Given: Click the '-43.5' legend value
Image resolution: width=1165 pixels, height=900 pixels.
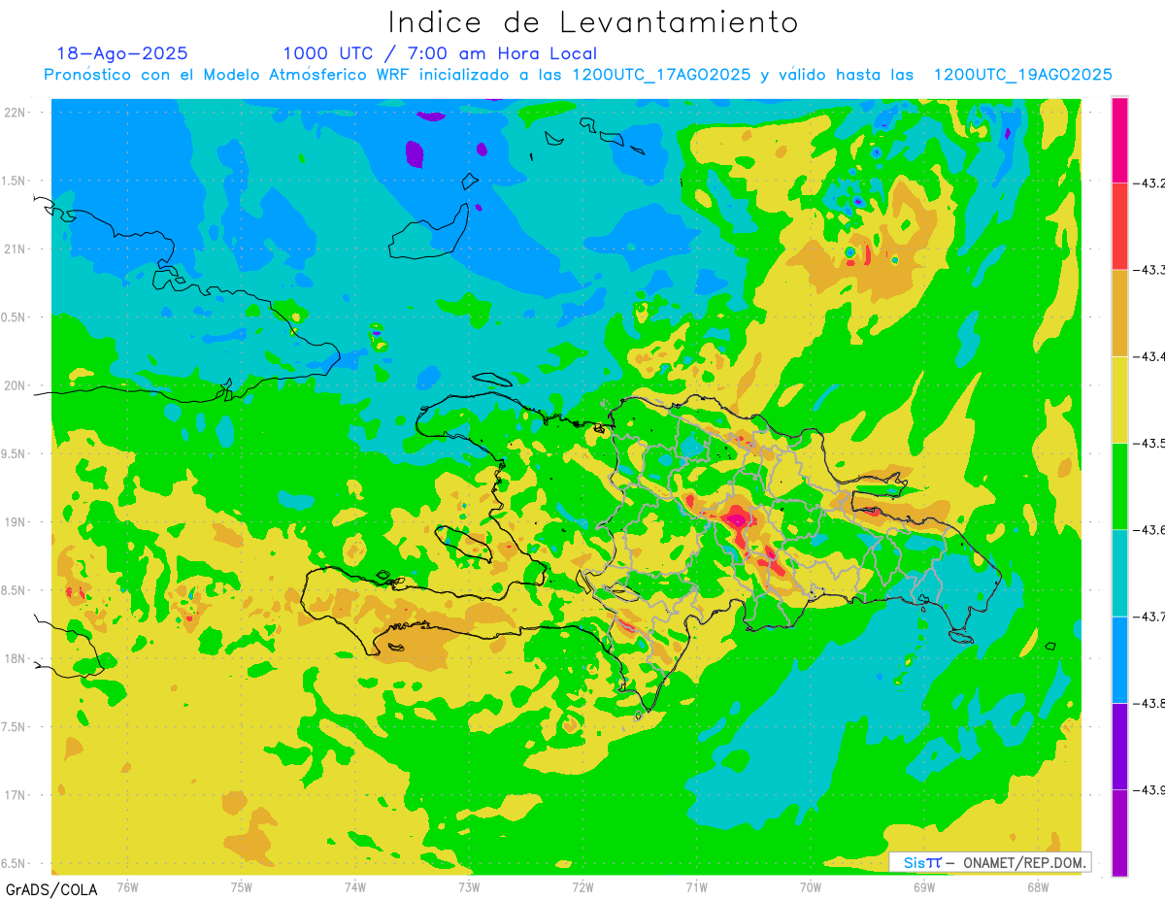Looking at the screenshot, I should coord(1149,443).
